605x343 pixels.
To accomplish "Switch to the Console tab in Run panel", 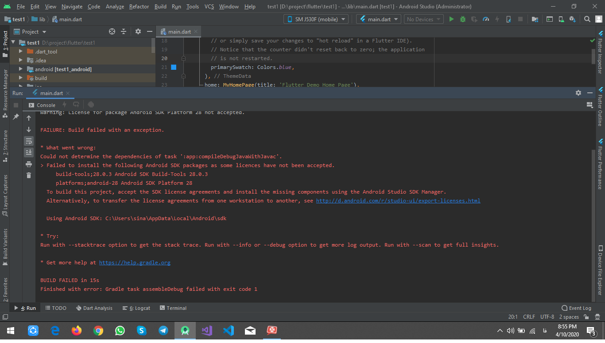I will click(x=42, y=105).
